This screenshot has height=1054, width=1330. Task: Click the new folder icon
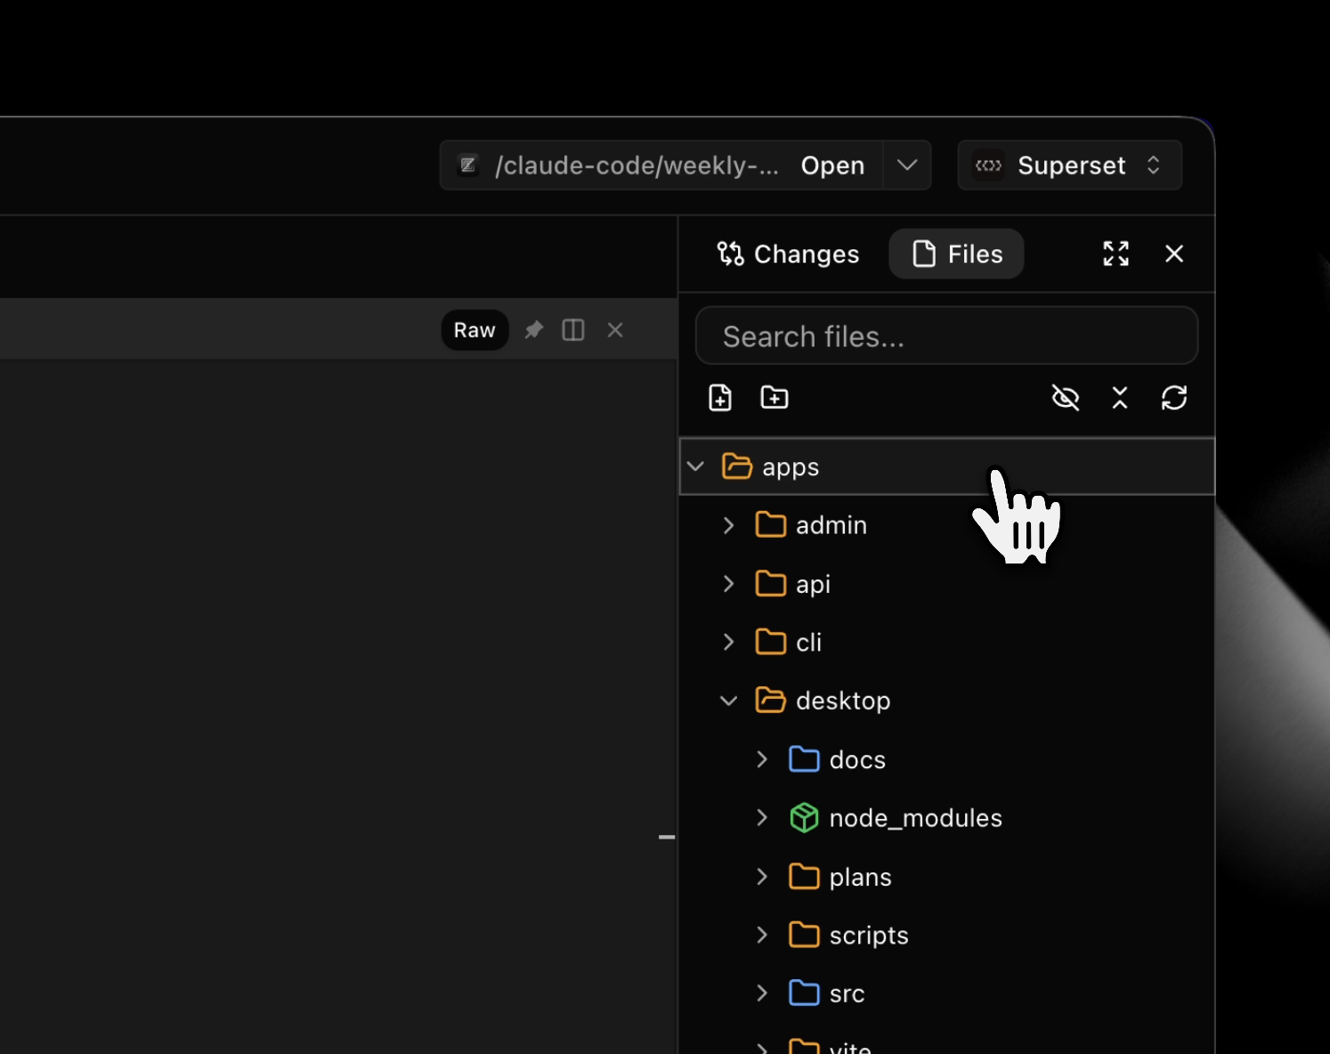tap(774, 398)
